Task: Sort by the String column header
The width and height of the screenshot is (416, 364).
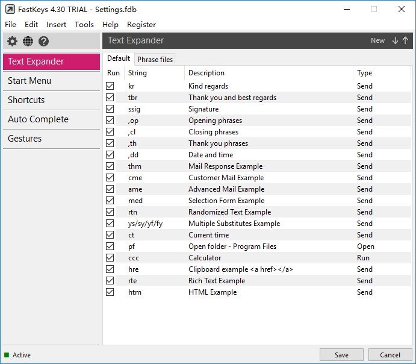Action: (154, 73)
